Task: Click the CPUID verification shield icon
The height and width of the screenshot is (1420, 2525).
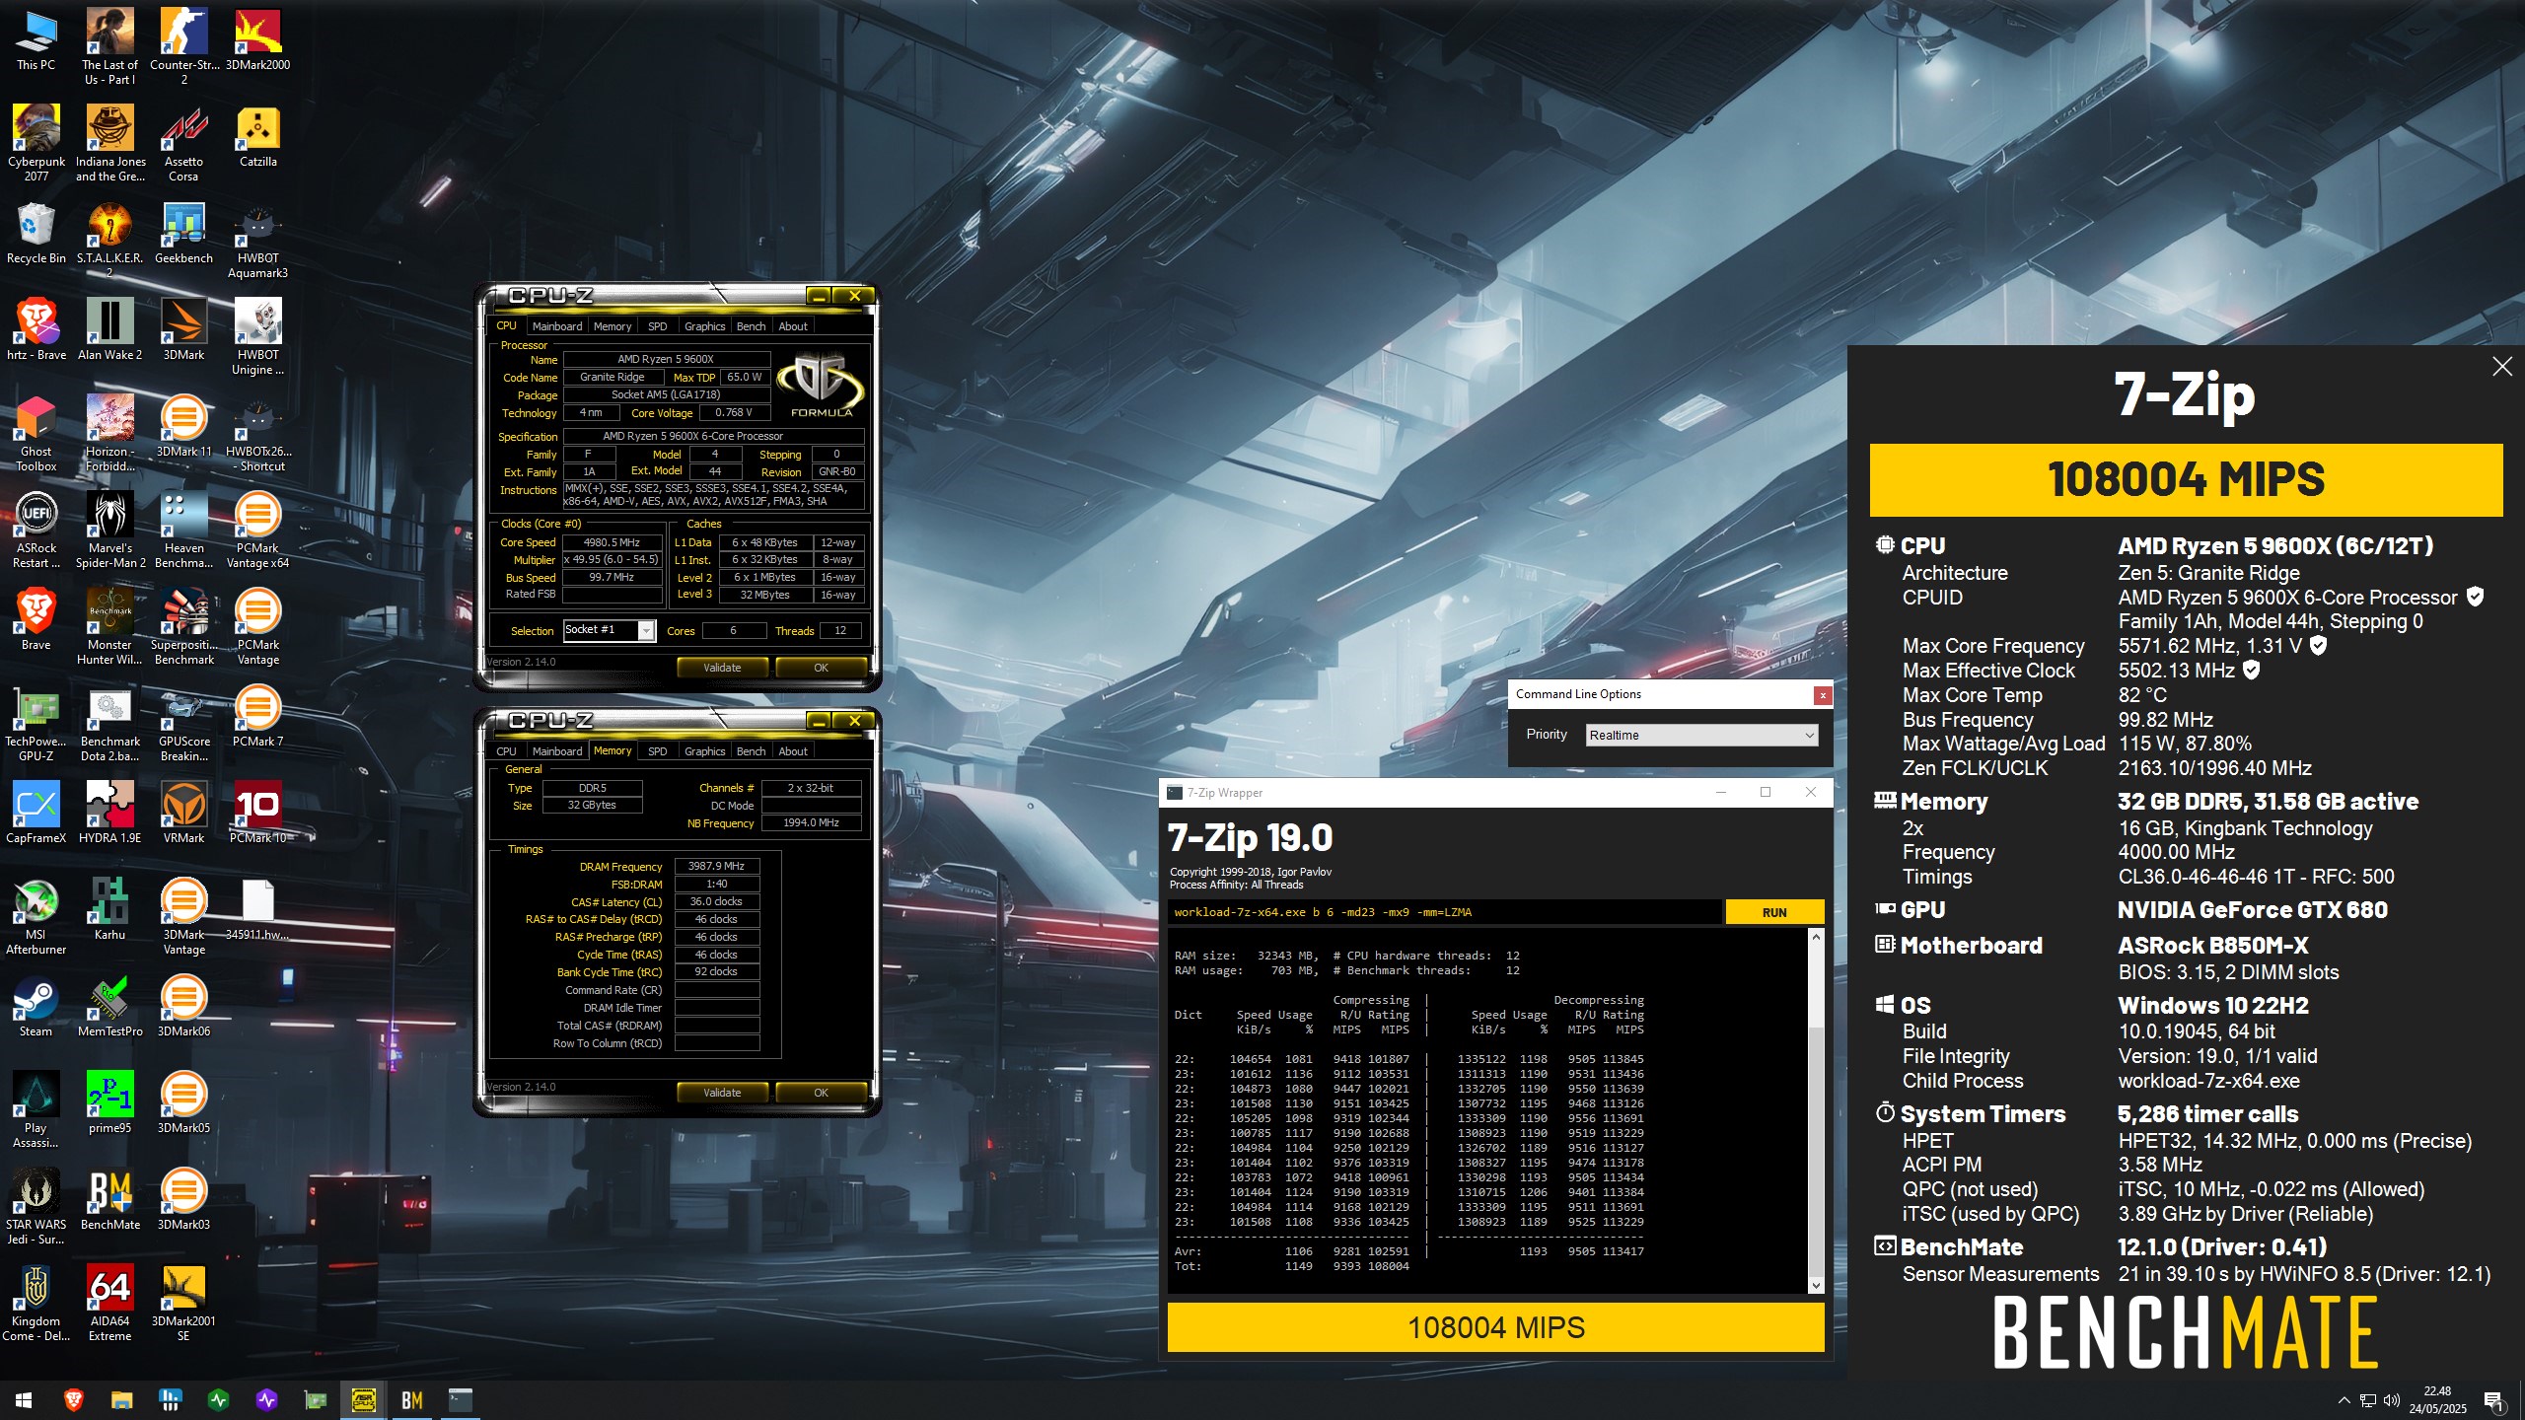Action: tap(2475, 597)
